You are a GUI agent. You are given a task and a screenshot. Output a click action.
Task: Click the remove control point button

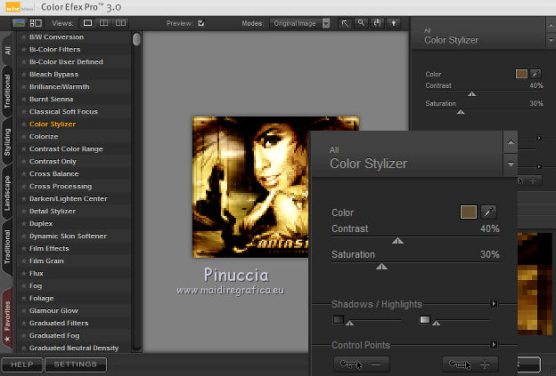[361, 364]
